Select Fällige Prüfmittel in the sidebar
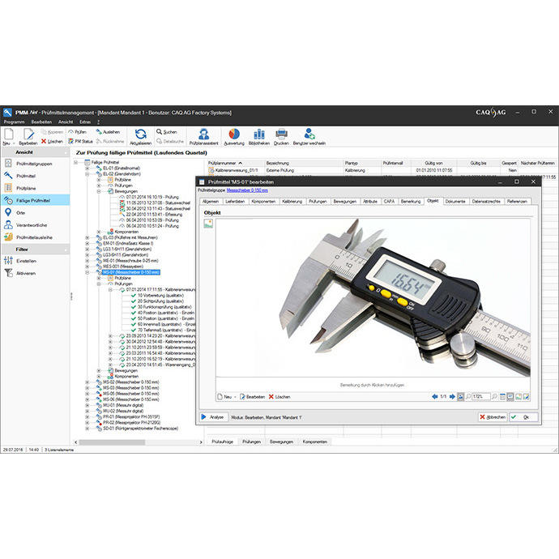The image size is (559, 559). (x=36, y=198)
